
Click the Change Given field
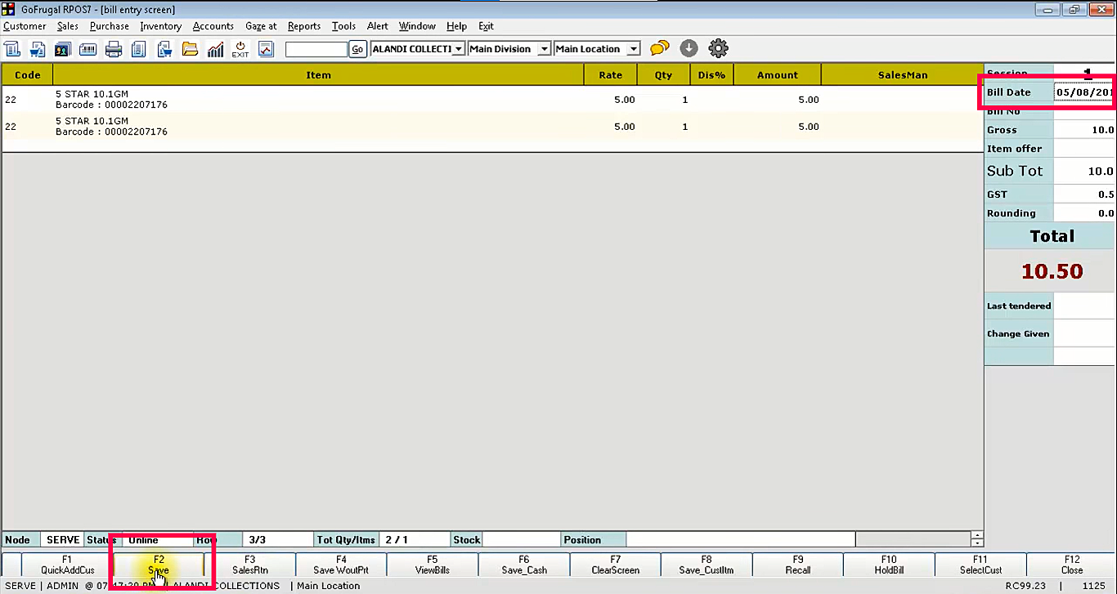[1084, 333]
